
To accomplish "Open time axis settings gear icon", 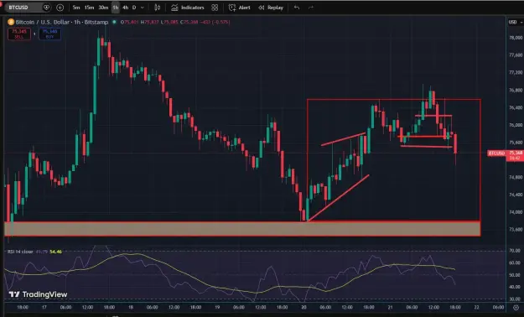I will coord(516,307).
